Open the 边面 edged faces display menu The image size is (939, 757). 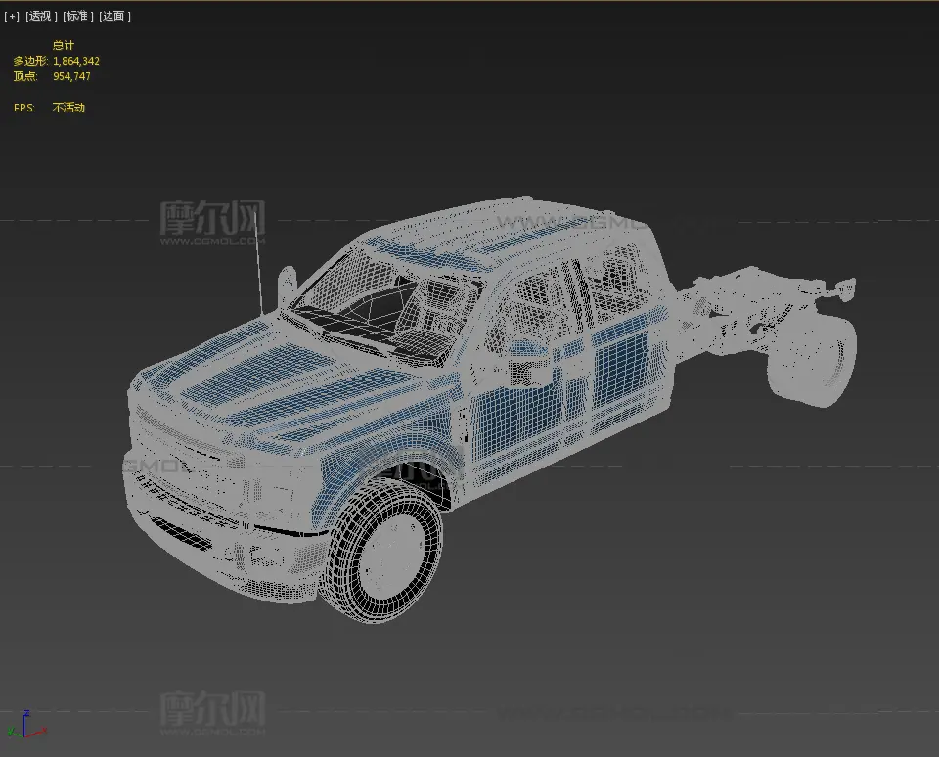point(115,16)
